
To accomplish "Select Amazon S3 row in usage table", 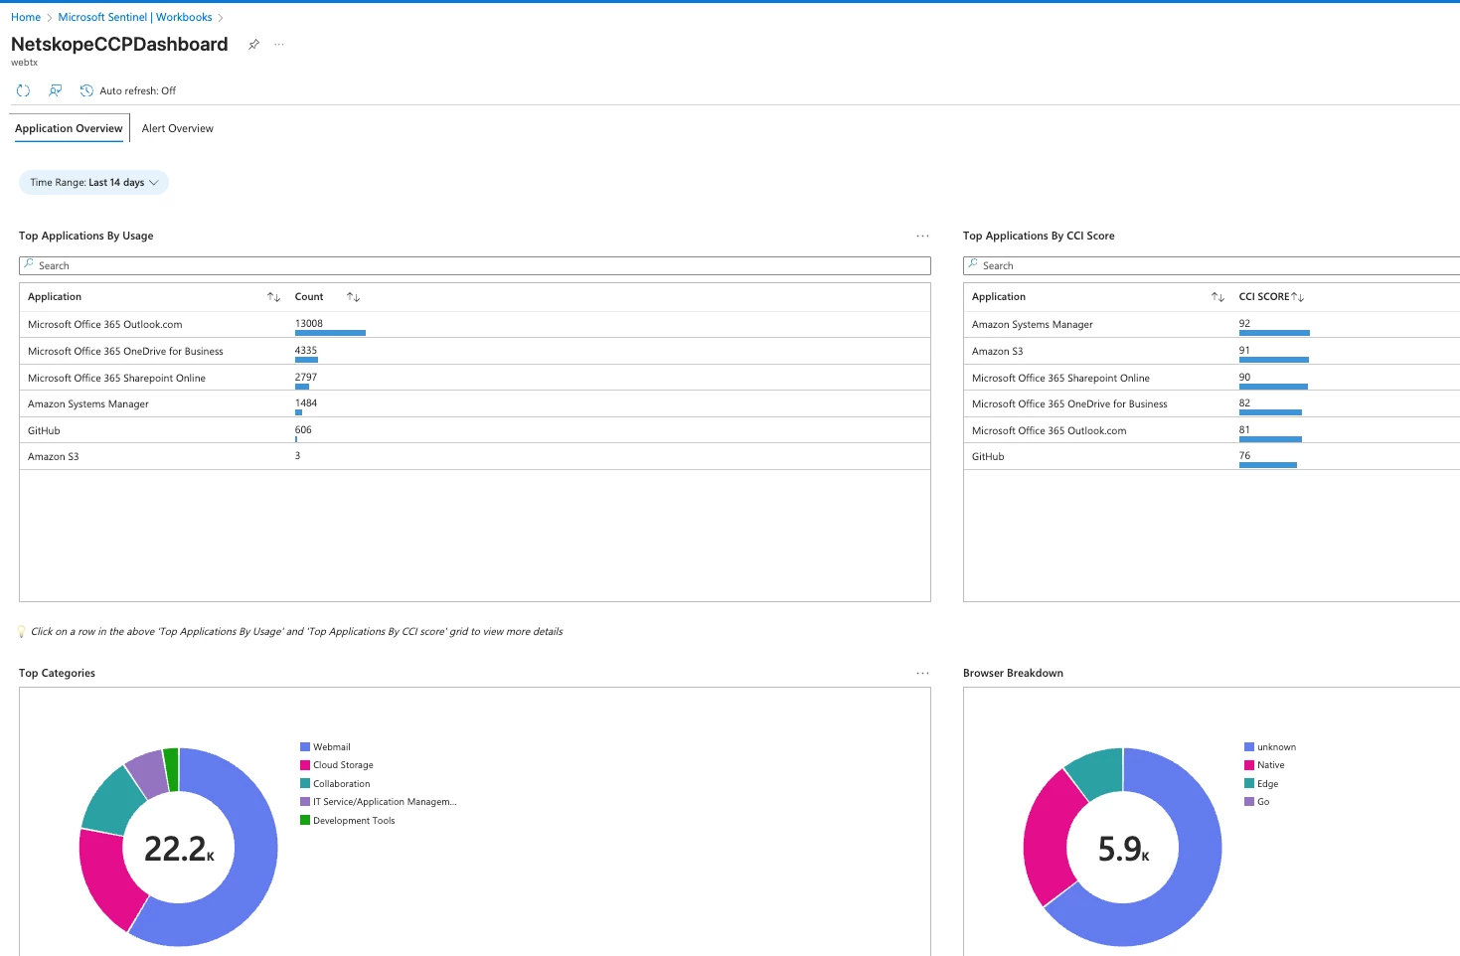I will tap(475, 456).
